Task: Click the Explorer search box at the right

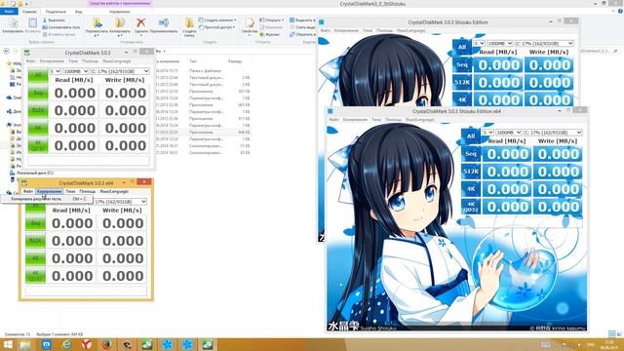Action: point(600,51)
